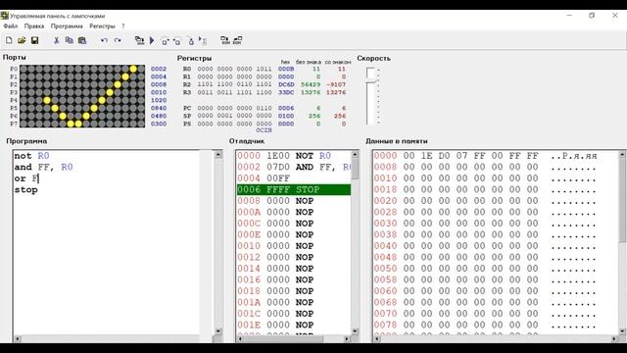This screenshot has width=627, height=353.
Task: Select port P0 value 0002
Action: (159, 69)
